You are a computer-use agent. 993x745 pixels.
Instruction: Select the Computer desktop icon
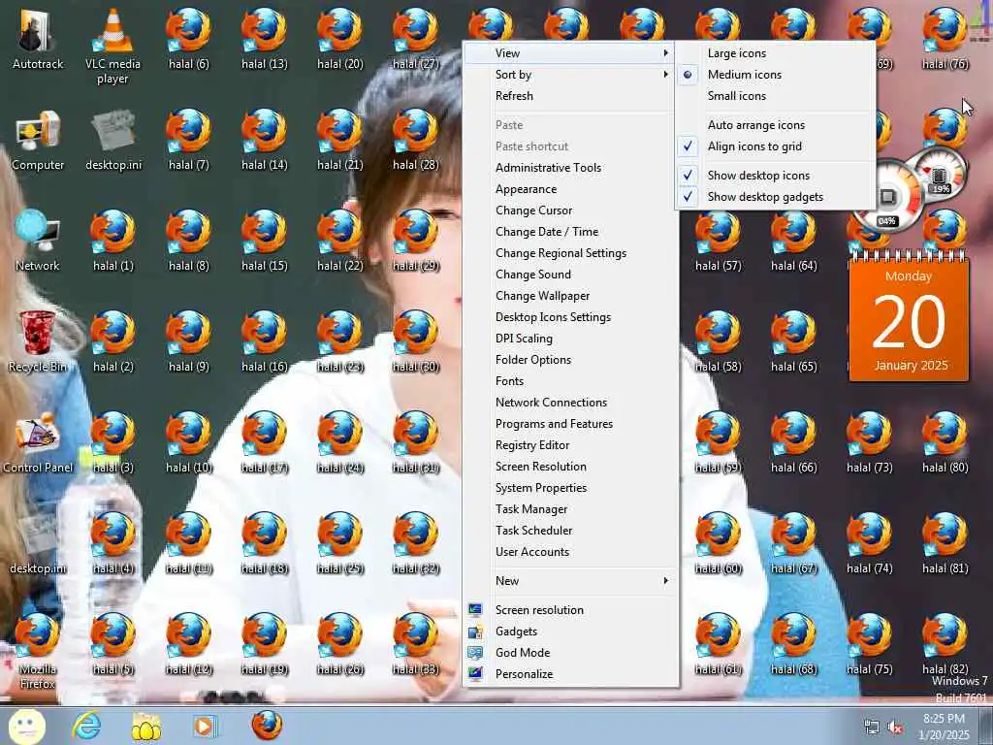click(x=38, y=140)
